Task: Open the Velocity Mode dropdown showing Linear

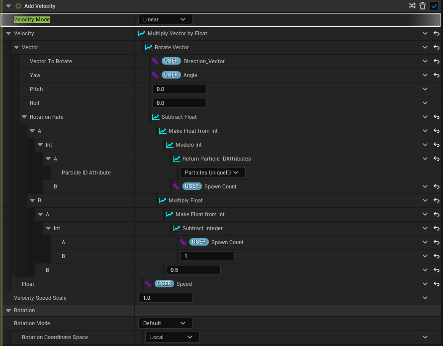Action: pyautogui.click(x=165, y=19)
